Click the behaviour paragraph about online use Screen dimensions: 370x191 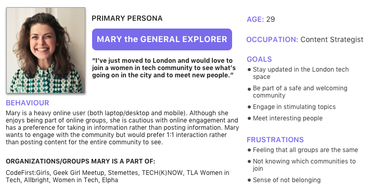pos(122,128)
